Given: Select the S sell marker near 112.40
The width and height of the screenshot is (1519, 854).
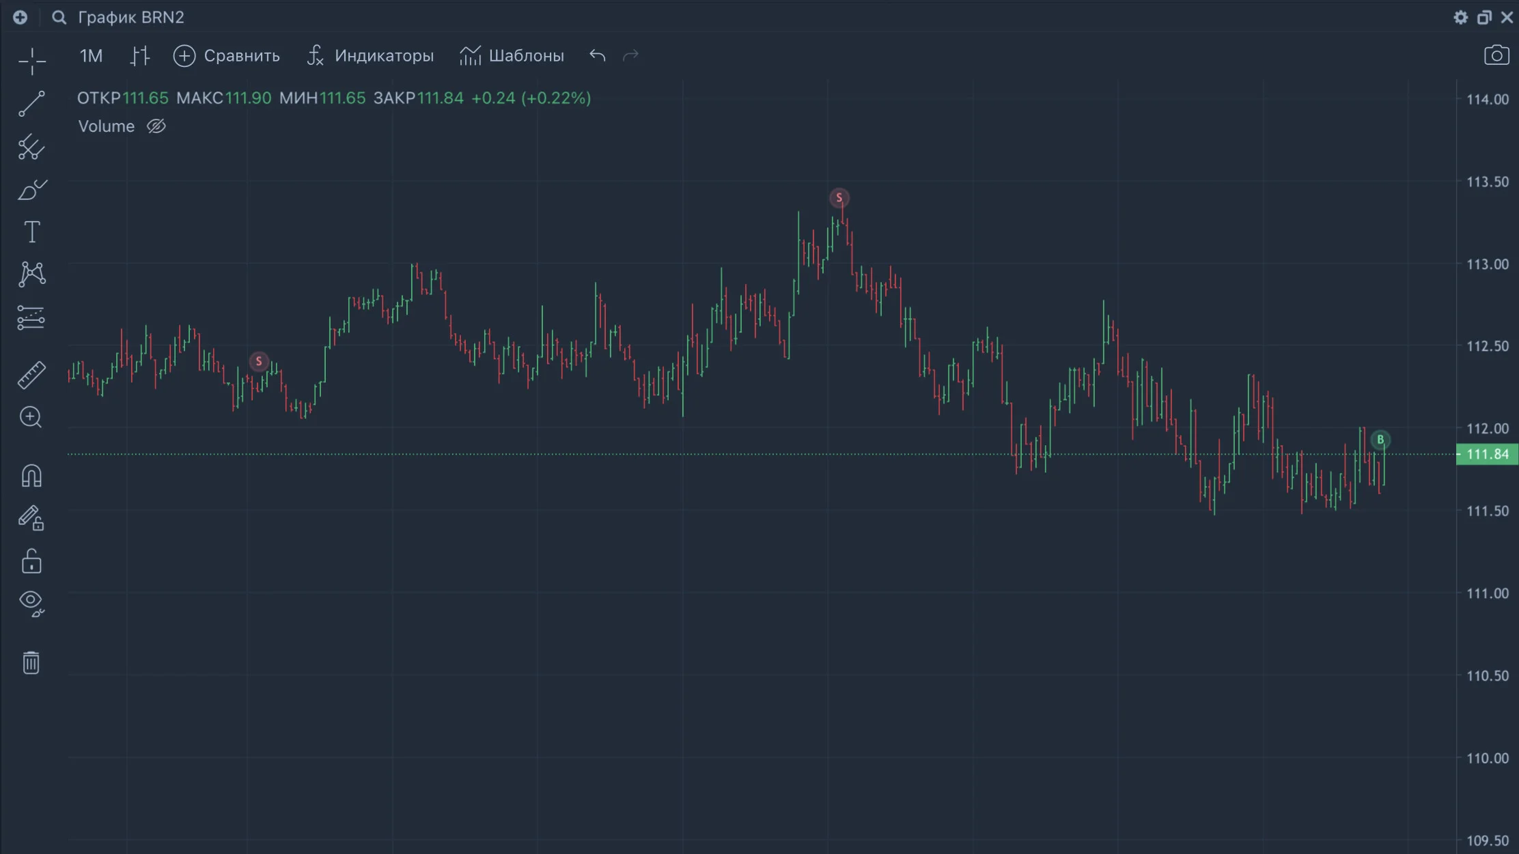Looking at the screenshot, I should [259, 361].
